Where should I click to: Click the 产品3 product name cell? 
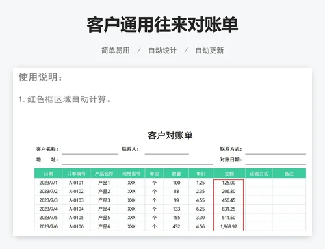coord(104,200)
